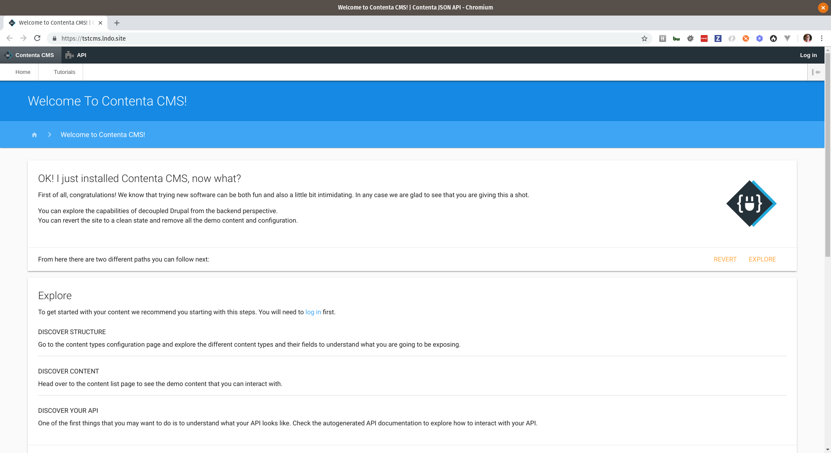Click the 'Explore' section heading
The height and width of the screenshot is (453, 831).
pos(55,296)
